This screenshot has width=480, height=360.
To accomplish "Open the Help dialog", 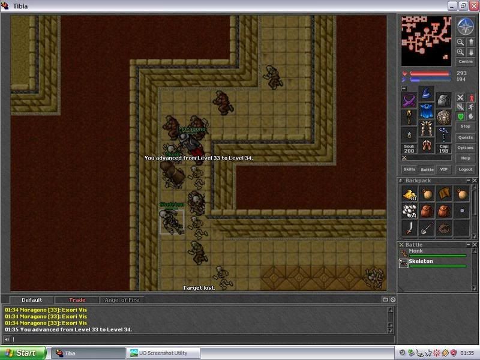I will pos(466,158).
